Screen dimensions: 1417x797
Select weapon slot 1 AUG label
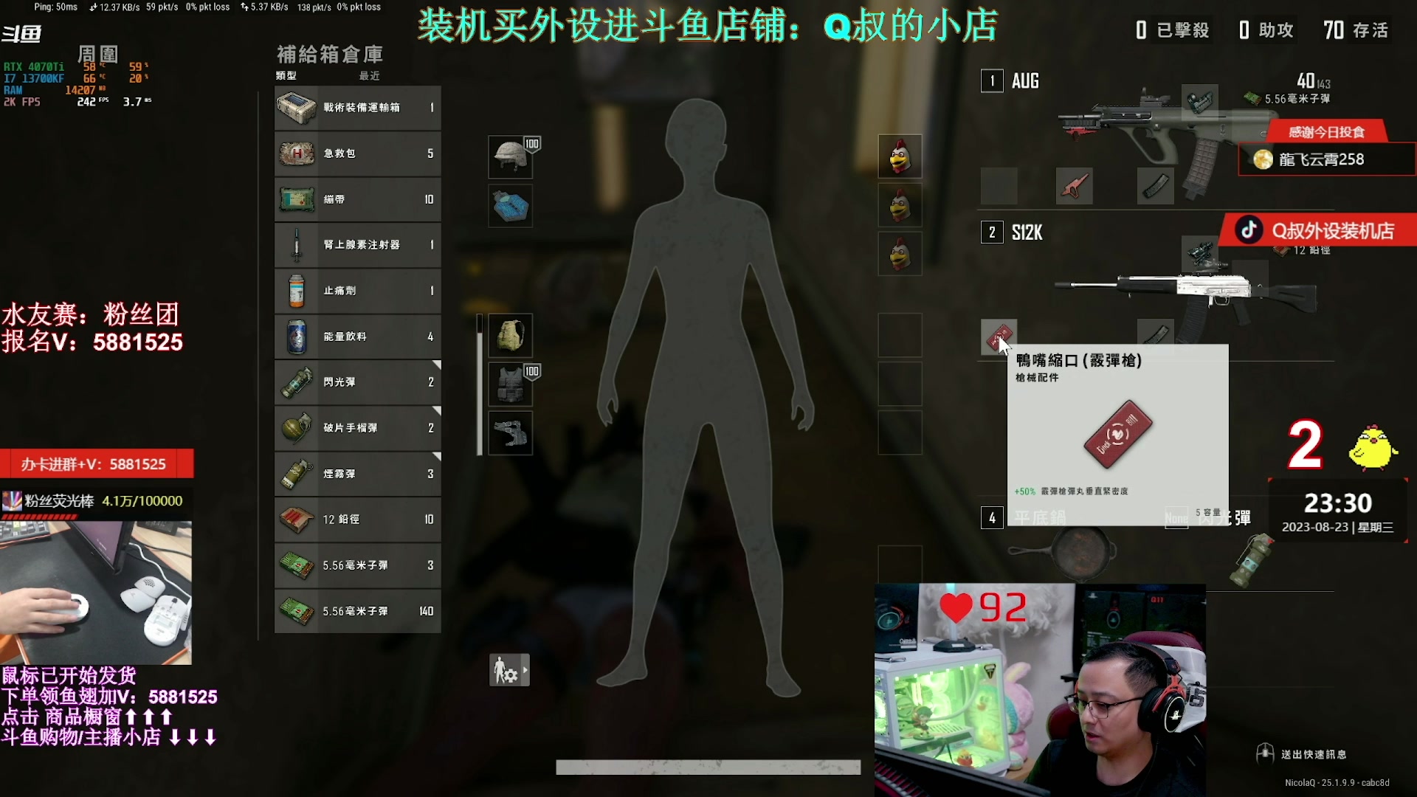click(1025, 81)
